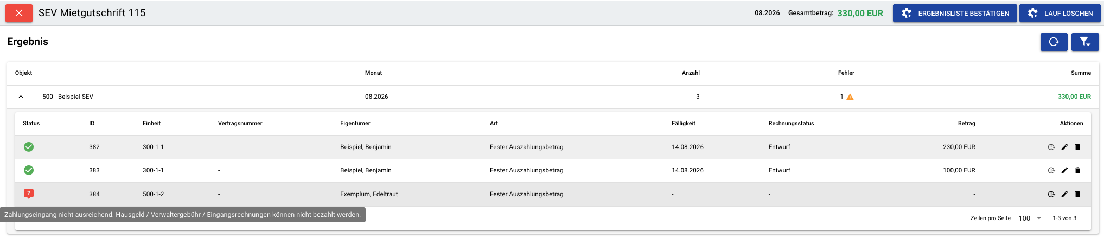Screen dimensions: 1104x238
Task: Open the Zeilen pro Seite dropdown
Action: coord(1030,218)
